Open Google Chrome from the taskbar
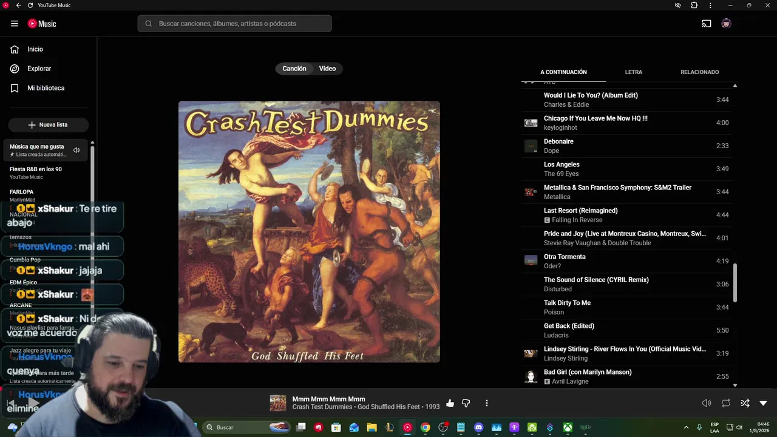This screenshot has width=777, height=437. (425, 427)
